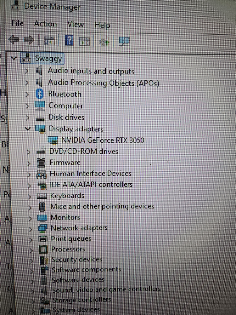Select the System devices row
This screenshot has width=236, height=315.
coord(76,310)
